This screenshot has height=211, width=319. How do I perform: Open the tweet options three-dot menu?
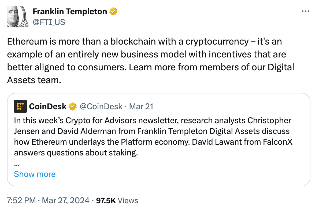tap(305, 11)
